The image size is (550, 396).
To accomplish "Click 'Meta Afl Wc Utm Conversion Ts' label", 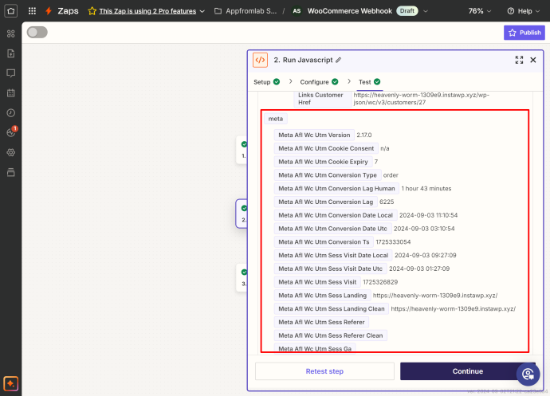I will pos(324,242).
